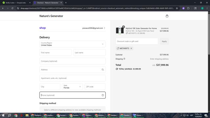
Task: Click the search icon in the Address field
Action: [x=103, y=69]
